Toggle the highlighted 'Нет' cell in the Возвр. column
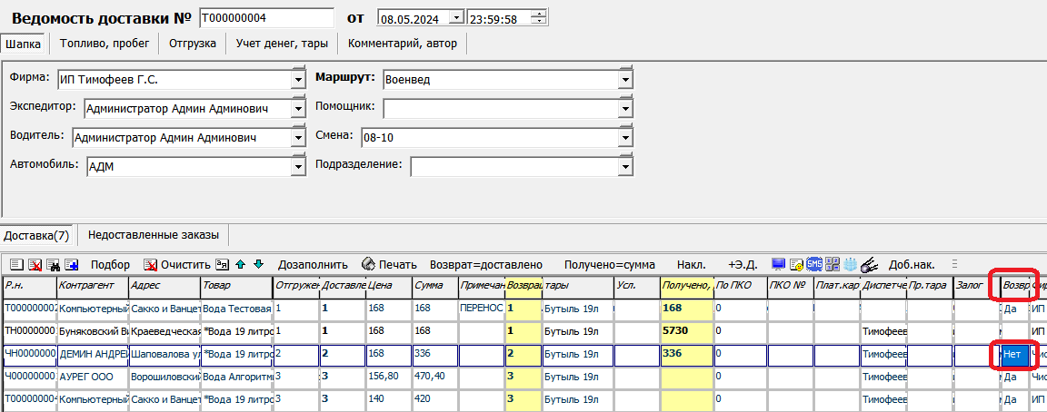The image size is (1047, 412). (x=1013, y=356)
